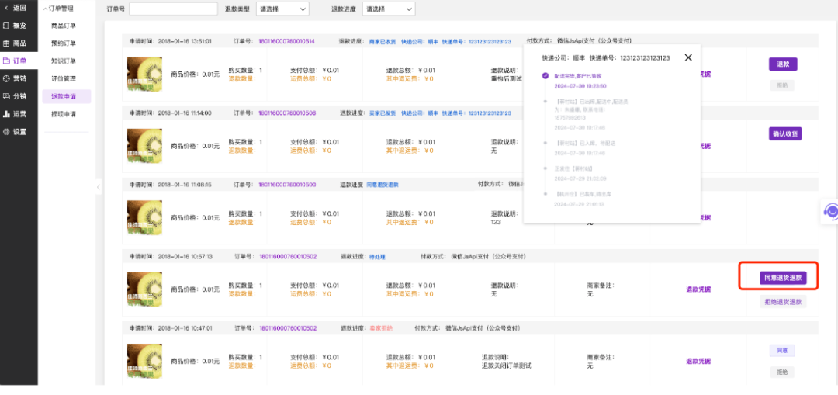Open the 运营 operations section
The image size is (838, 395).
pyautogui.click(x=16, y=114)
